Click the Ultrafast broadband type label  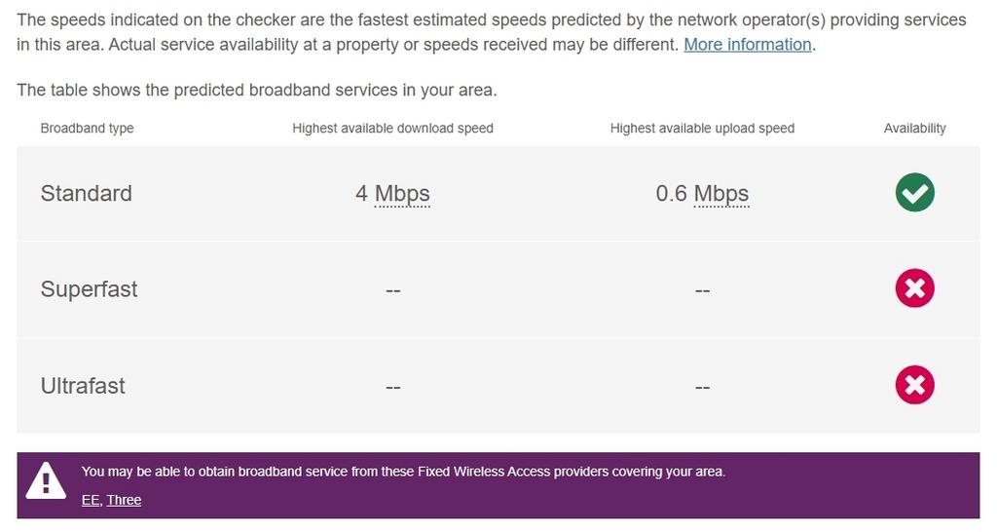pyautogui.click(x=83, y=386)
